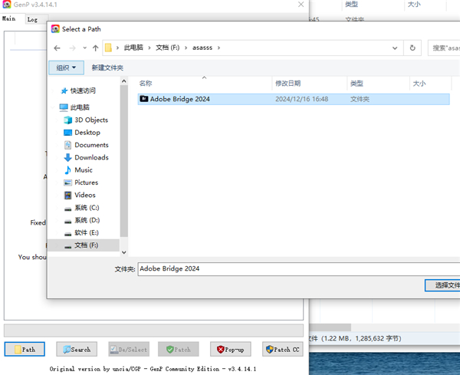This screenshot has height=375, width=460.
Task: Open recent locations dropdown next to forward arrow
Action: point(84,48)
